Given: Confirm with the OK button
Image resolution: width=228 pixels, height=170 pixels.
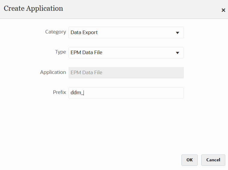Looking at the screenshot, I should tap(189, 160).
